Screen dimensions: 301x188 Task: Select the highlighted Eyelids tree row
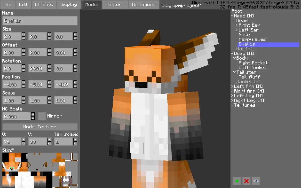[268, 44]
